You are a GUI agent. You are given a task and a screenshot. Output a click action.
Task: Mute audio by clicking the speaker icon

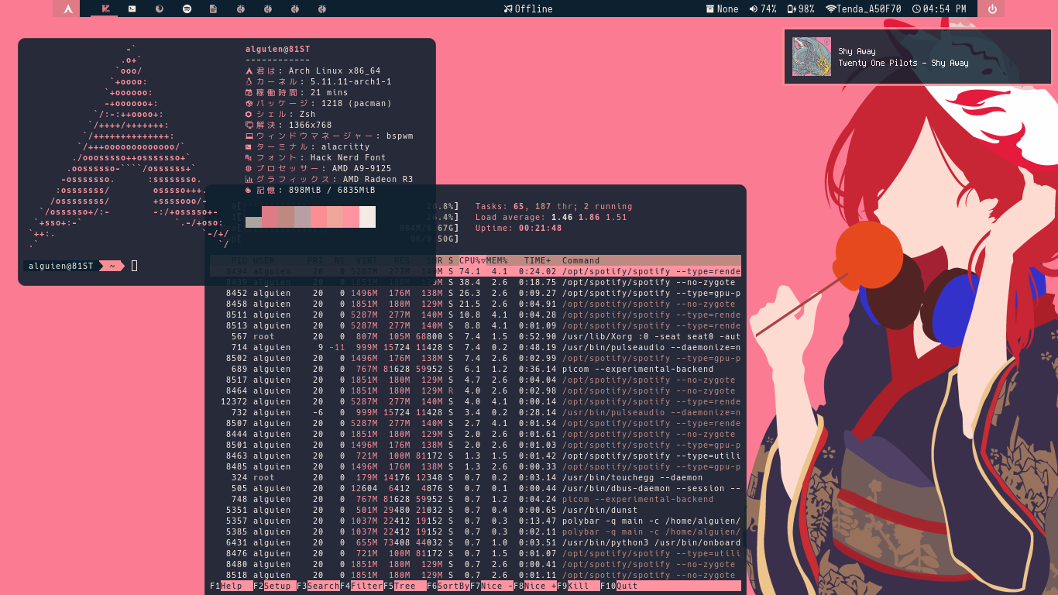coord(752,9)
